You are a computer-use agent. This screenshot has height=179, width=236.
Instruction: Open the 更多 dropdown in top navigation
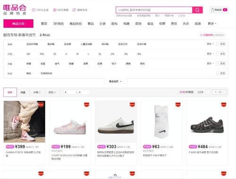pos(212,24)
